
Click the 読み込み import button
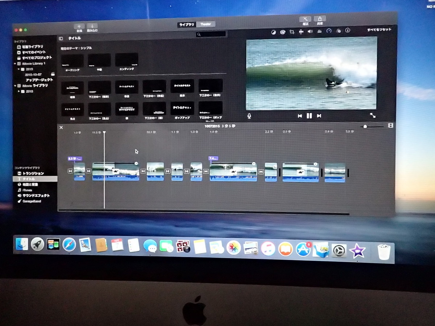92,26
